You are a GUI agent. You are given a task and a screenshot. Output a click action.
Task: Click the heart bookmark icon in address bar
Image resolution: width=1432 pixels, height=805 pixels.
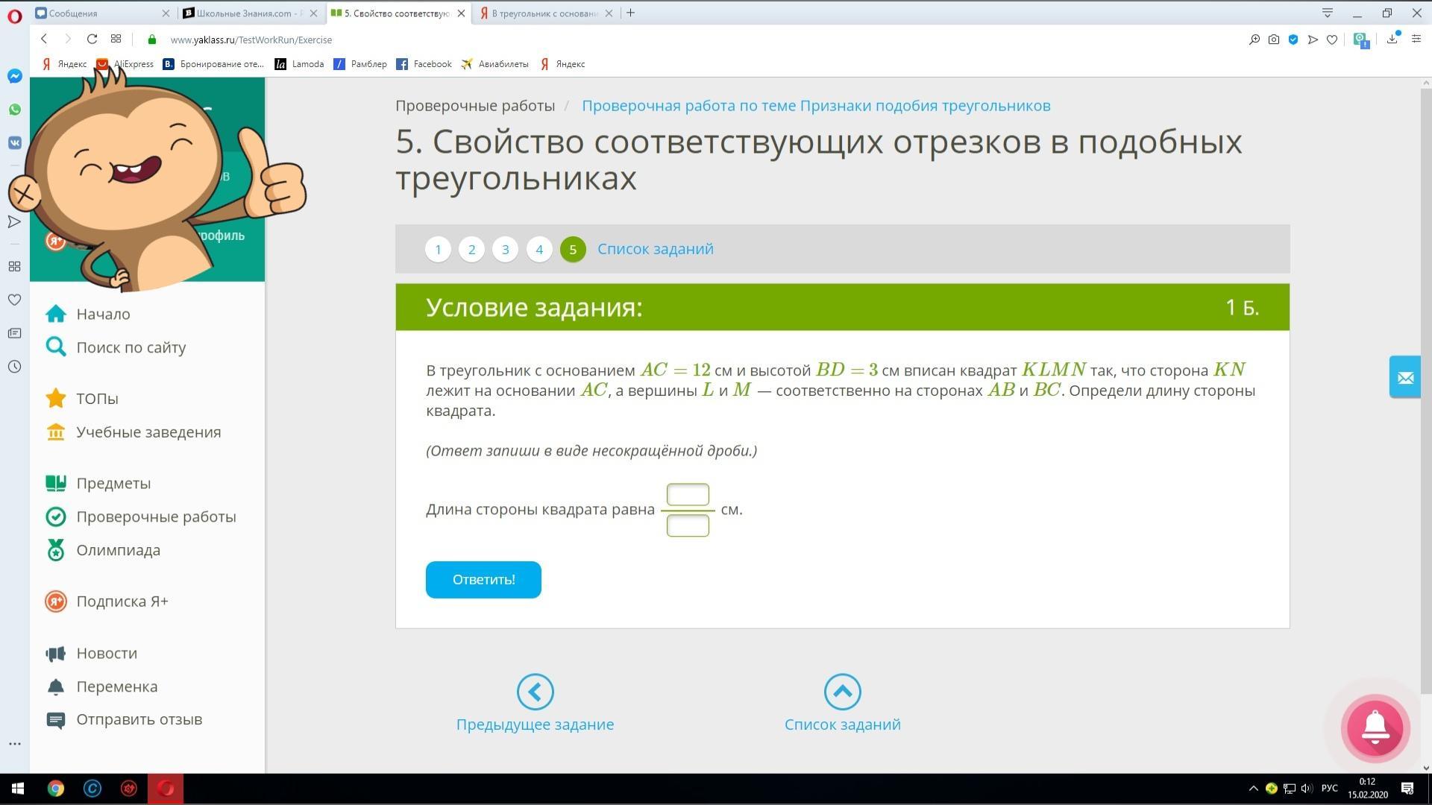(x=1332, y=40)
